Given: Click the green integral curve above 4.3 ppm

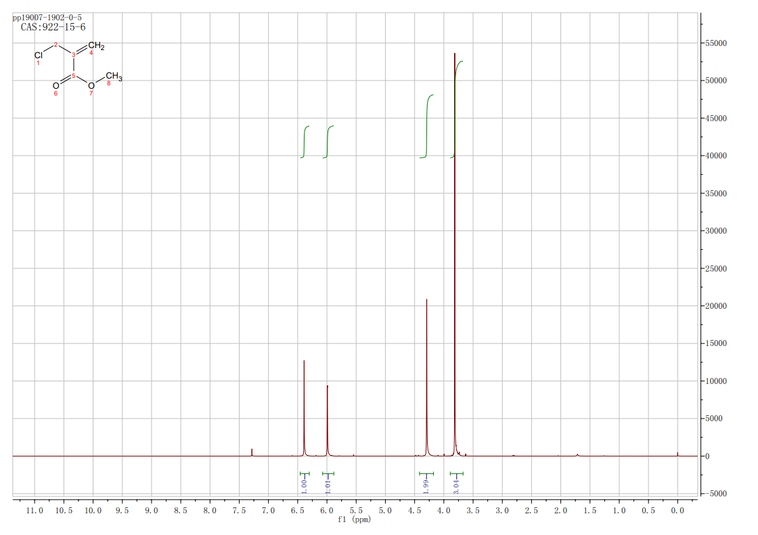Looking at the screenshot, I should (427, 125).
